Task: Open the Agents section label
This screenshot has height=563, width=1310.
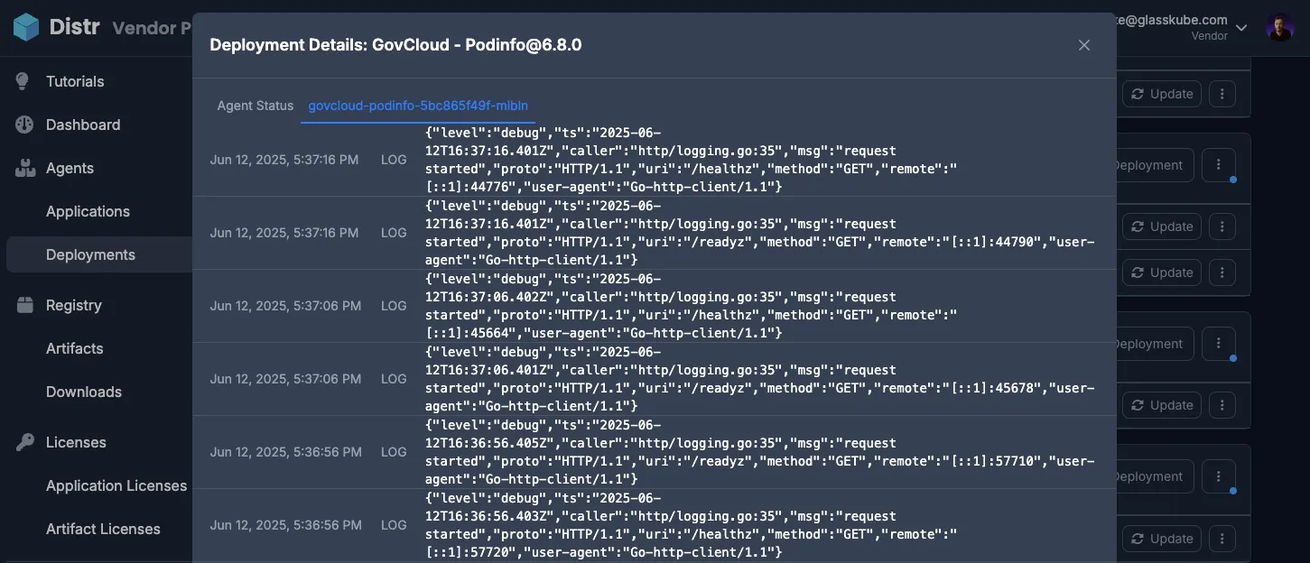Action: point(70,168)
